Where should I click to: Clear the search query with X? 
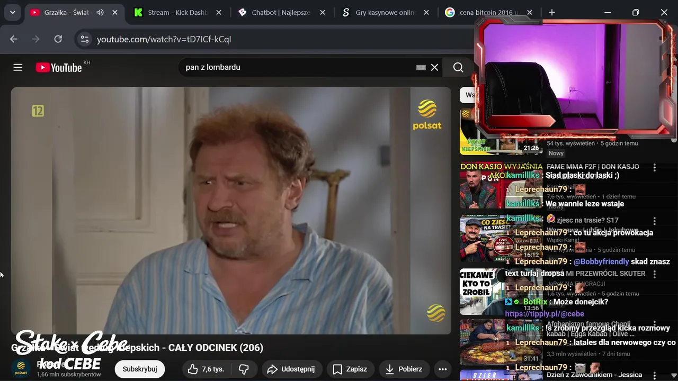pos(434,67)
